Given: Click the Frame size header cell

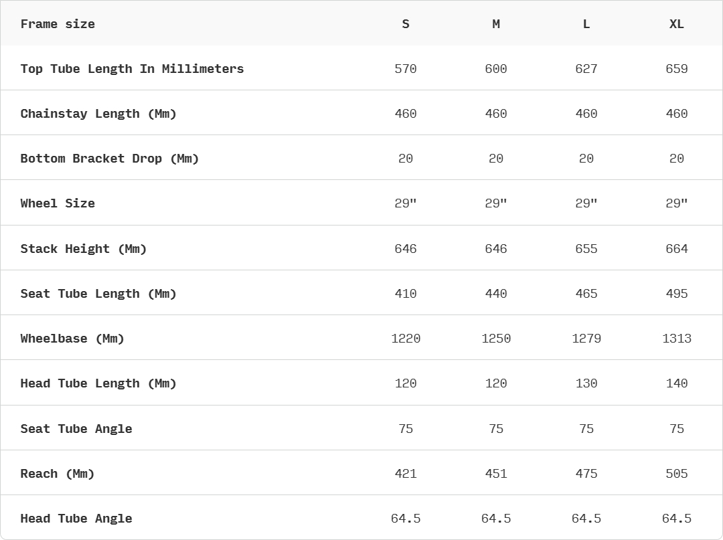Looking at the screenshot, I should [x=58, y=24].
